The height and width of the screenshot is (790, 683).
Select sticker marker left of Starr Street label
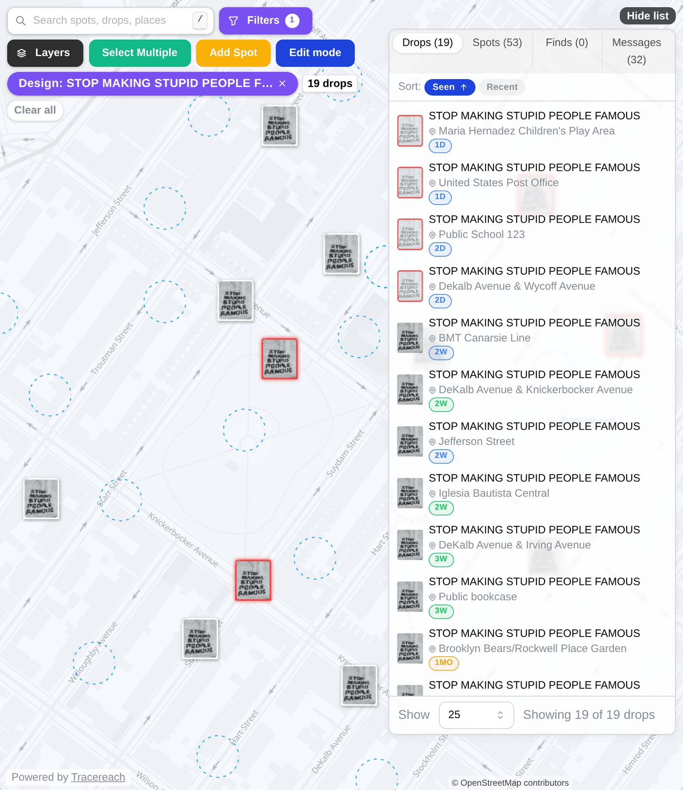(x=41, y=499)
